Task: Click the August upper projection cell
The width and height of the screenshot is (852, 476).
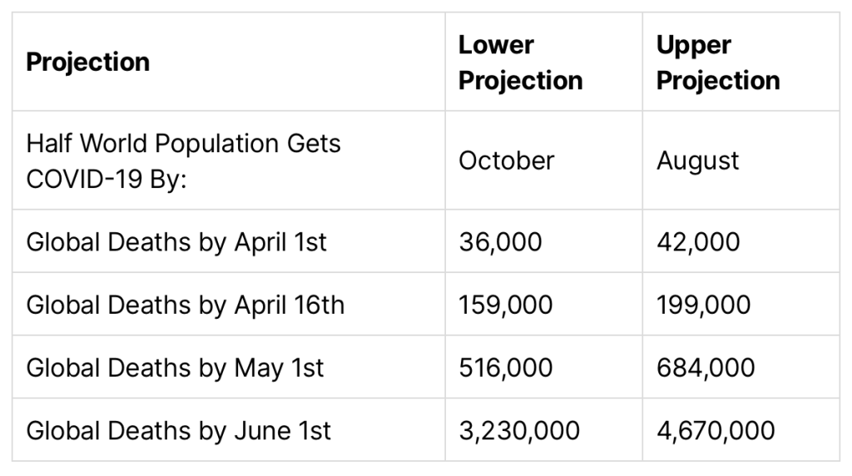Action: coord(697,161)
